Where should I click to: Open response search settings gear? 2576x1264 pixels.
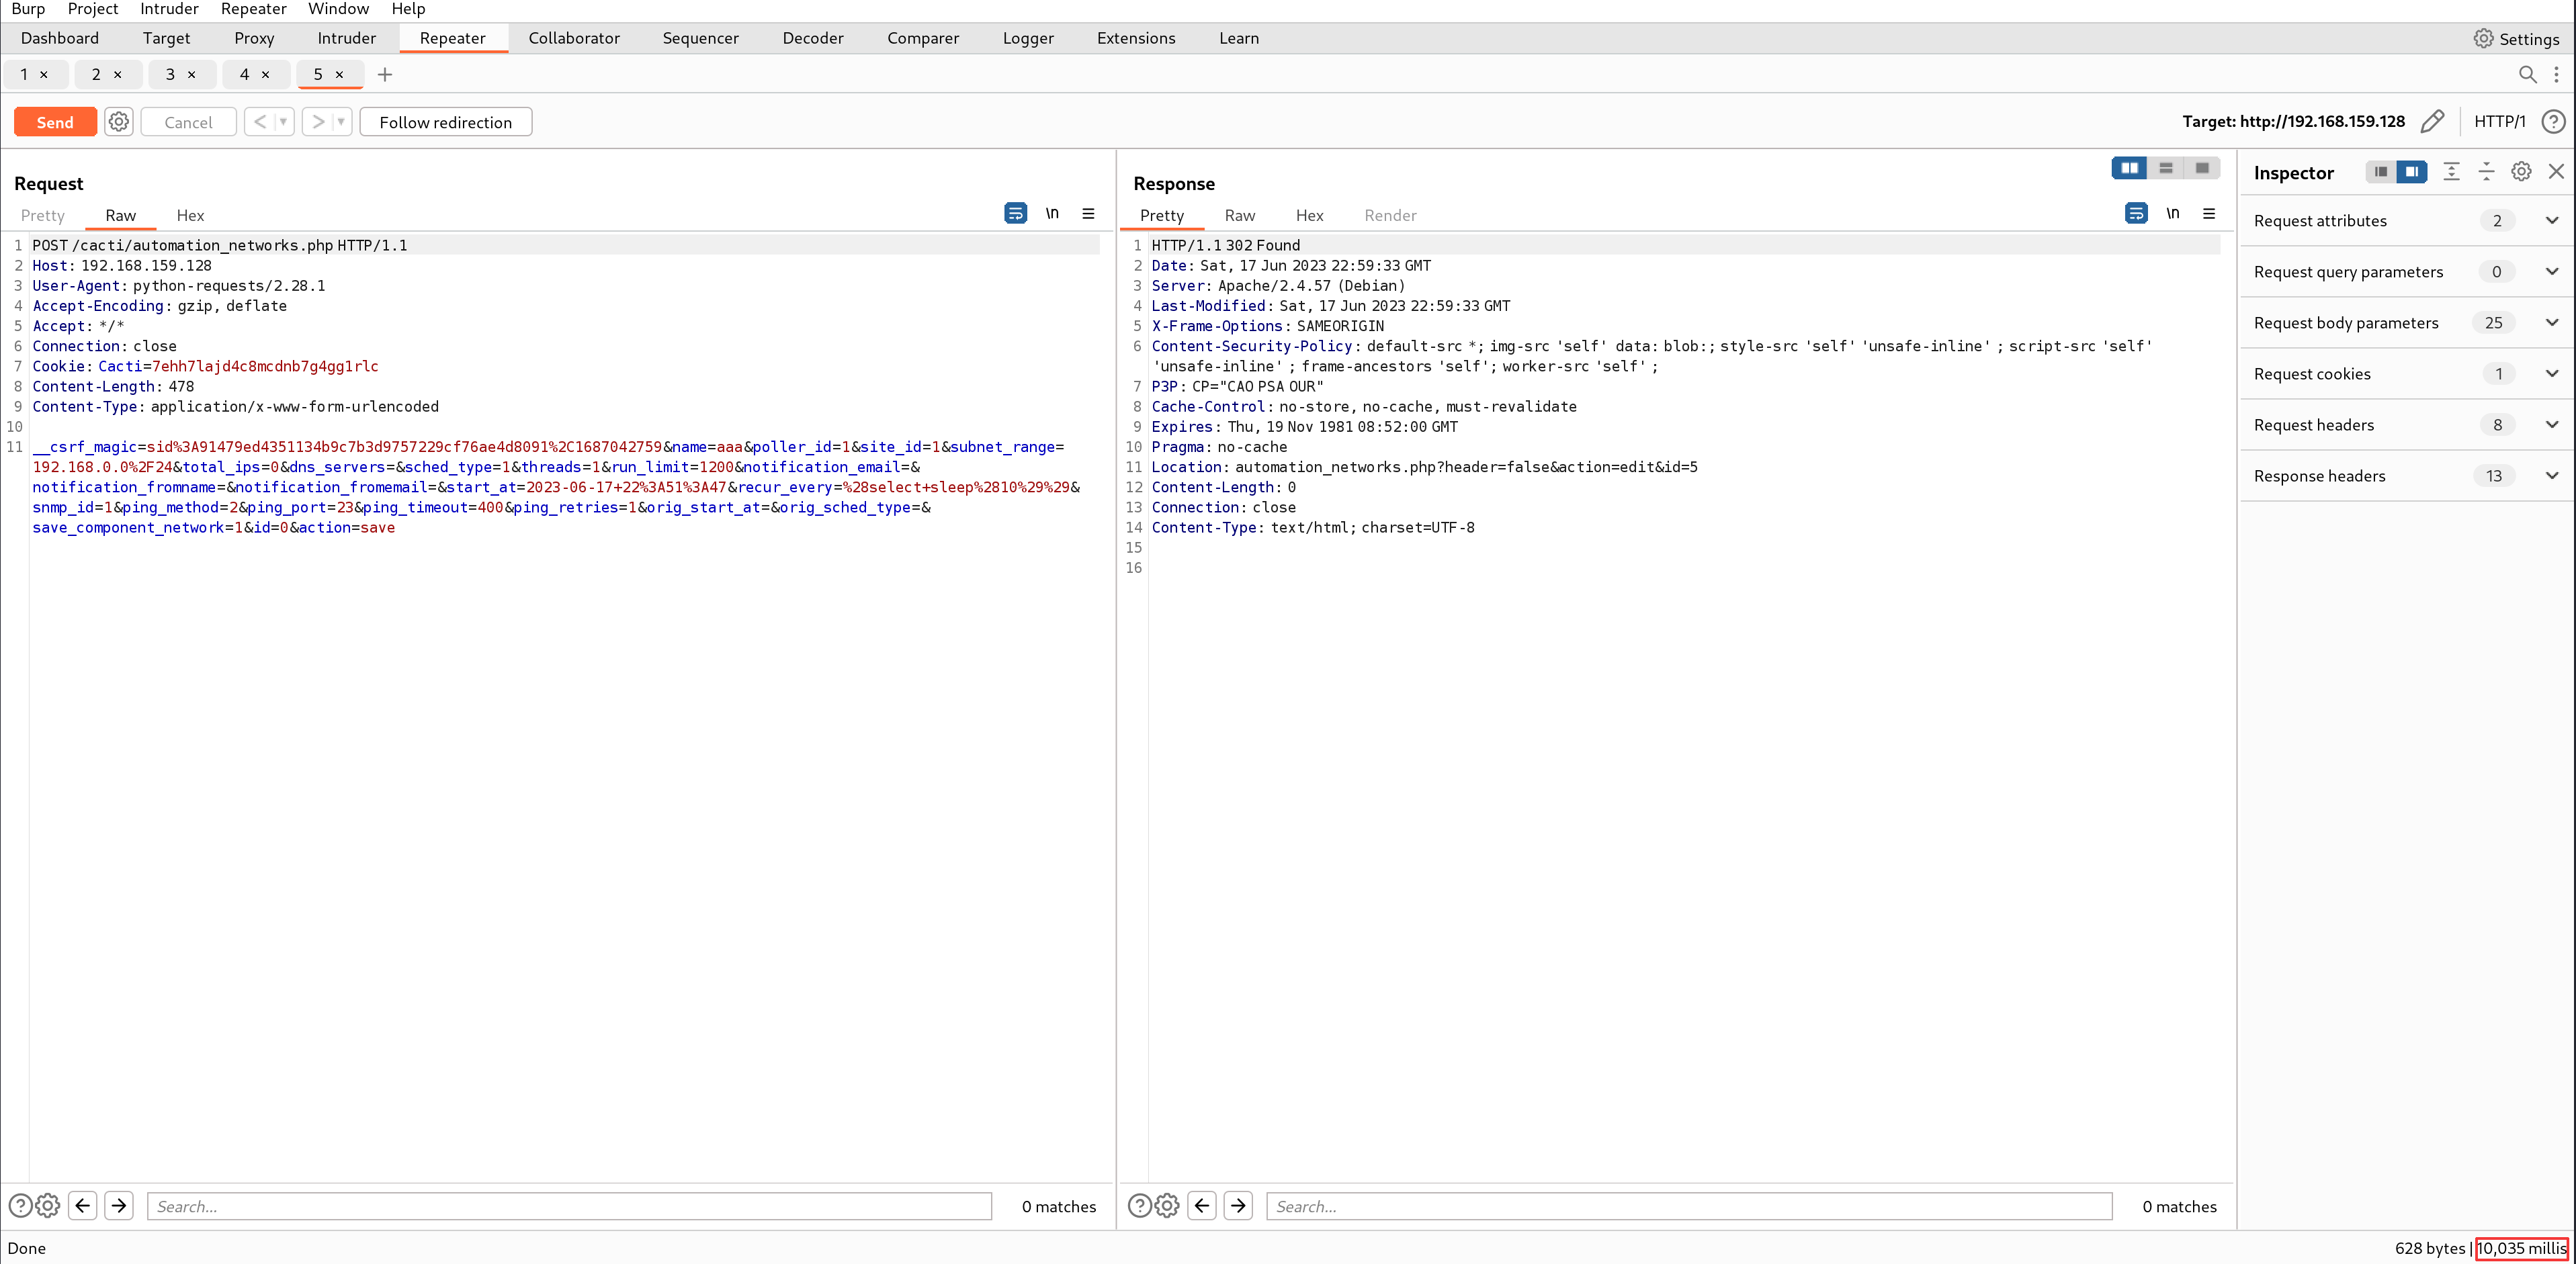(1167, 1206)
